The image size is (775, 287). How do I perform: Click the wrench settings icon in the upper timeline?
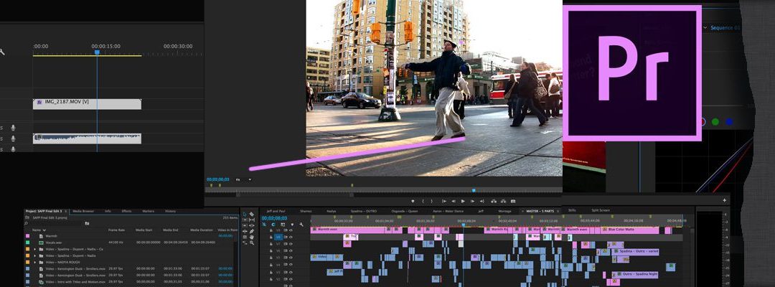pyautogui.click(x=3, y=52)
